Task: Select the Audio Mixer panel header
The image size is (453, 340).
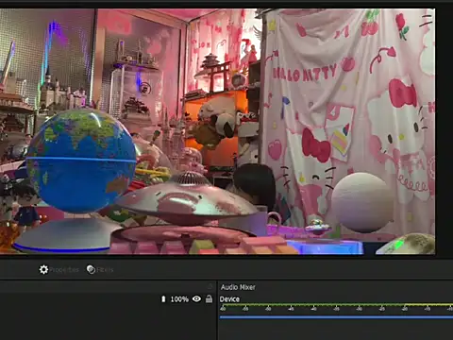Action: pos(238,287)
